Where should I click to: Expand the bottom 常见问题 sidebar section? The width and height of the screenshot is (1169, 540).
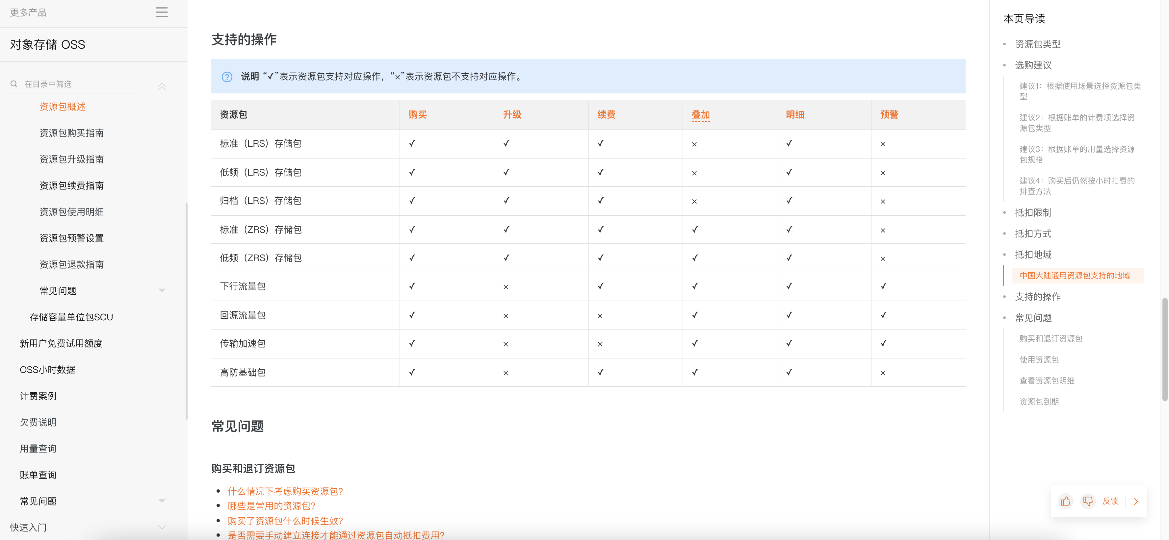tap(162, 501)
